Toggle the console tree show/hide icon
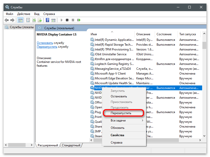This screenshot has width=210, height=157. coord(21,20)
